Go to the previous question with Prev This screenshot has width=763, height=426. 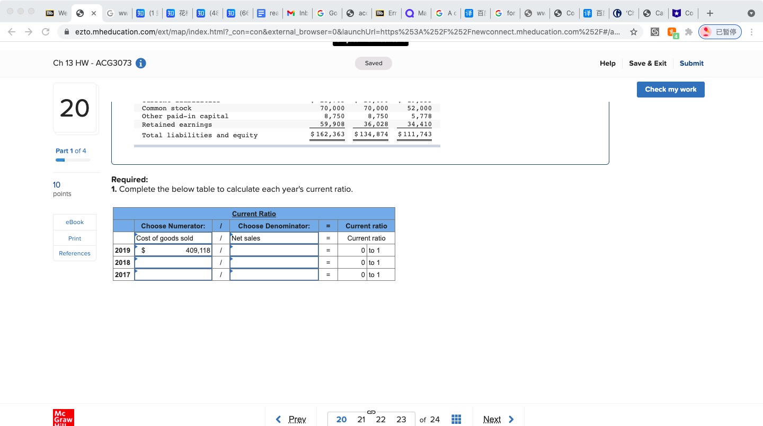[291, 419]
